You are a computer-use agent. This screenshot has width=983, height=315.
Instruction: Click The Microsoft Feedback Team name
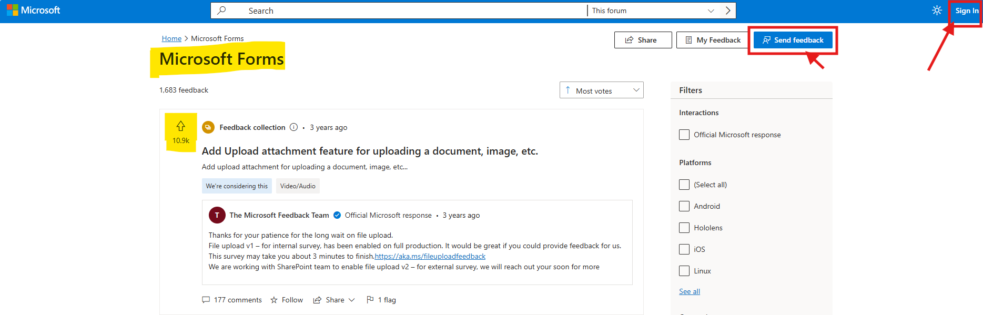click(279, 215)
